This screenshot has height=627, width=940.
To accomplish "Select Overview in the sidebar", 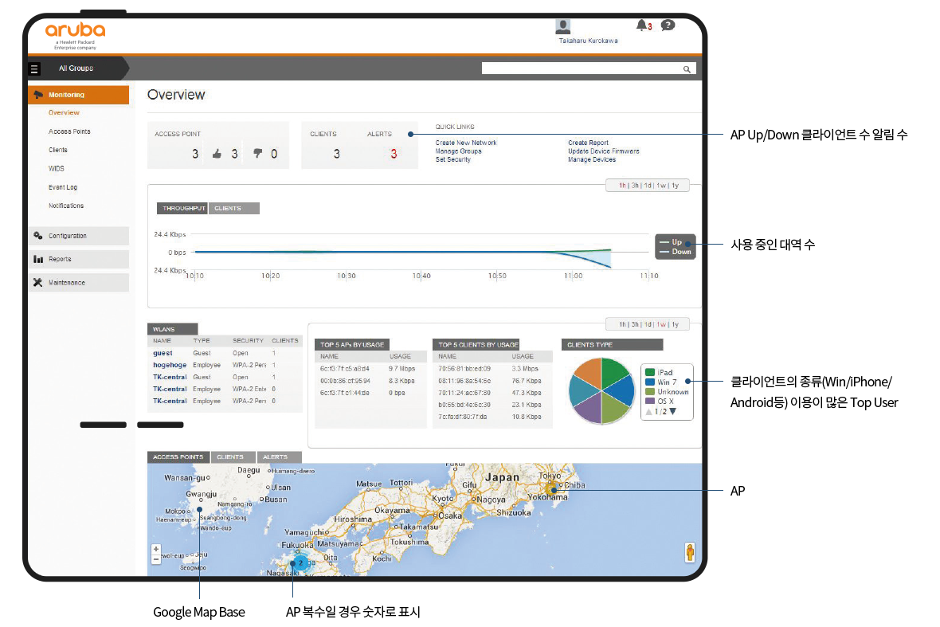I will click(x=64, y=112).
